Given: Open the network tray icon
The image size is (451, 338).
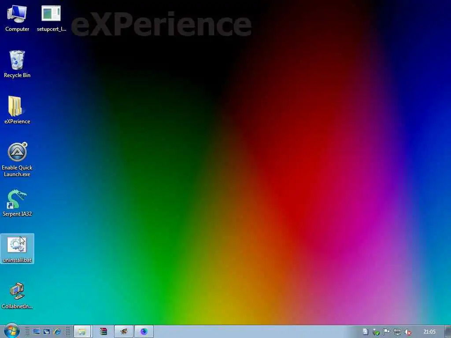Looking at the screenshot, I should click(397, 332).
